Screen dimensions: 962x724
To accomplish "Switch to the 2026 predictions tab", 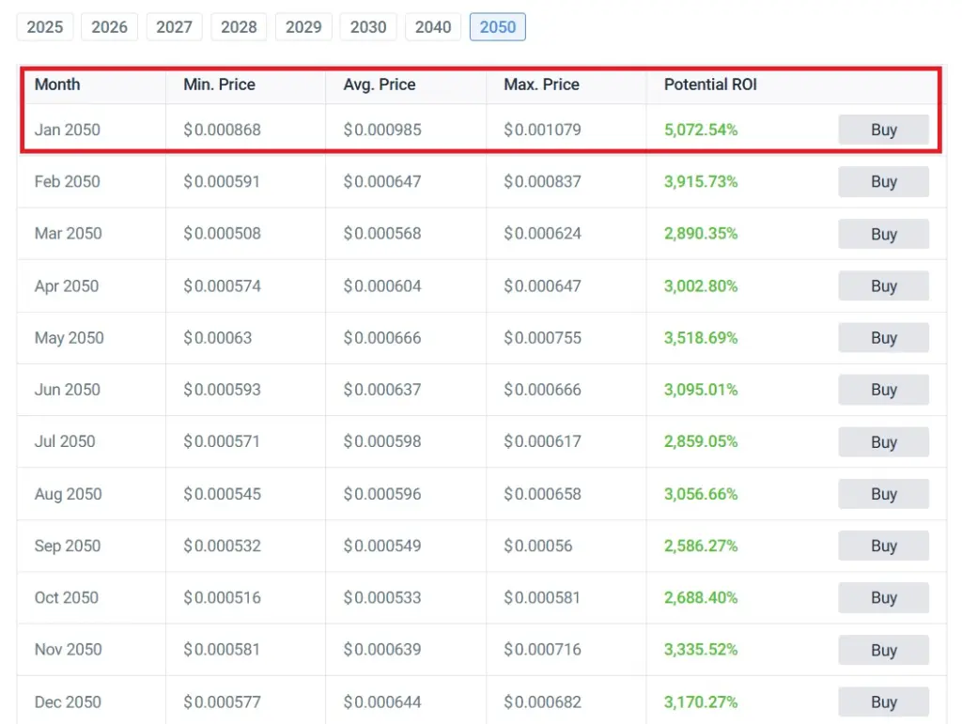I will [x=109, y=27].
